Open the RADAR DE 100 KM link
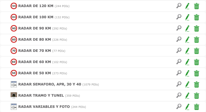The height and width of the screenshot is (112, 206). tap(36, 17)
